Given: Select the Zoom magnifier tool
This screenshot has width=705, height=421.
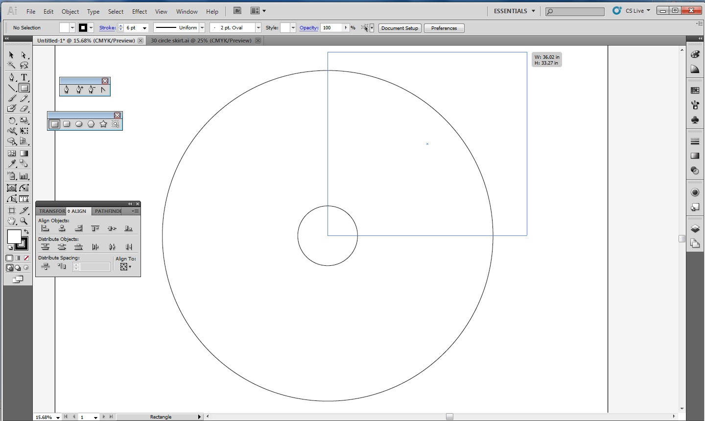Looking at the screenshot, I should pos(24,221).
